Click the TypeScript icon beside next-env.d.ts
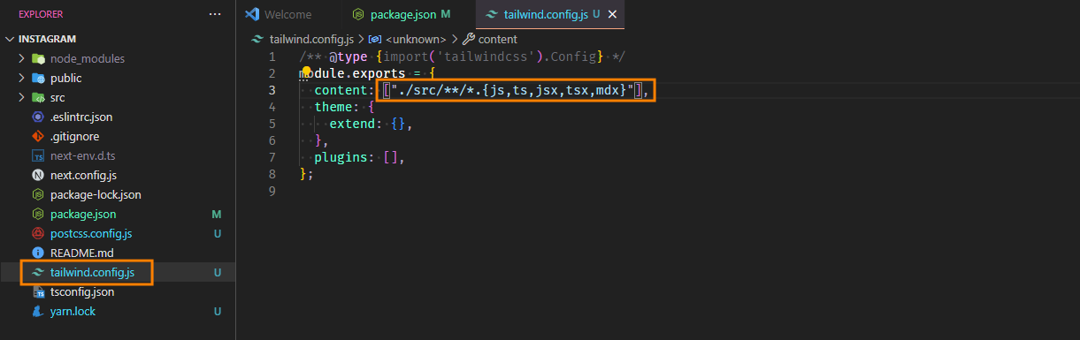1080x340 pixels. (38, 155)
